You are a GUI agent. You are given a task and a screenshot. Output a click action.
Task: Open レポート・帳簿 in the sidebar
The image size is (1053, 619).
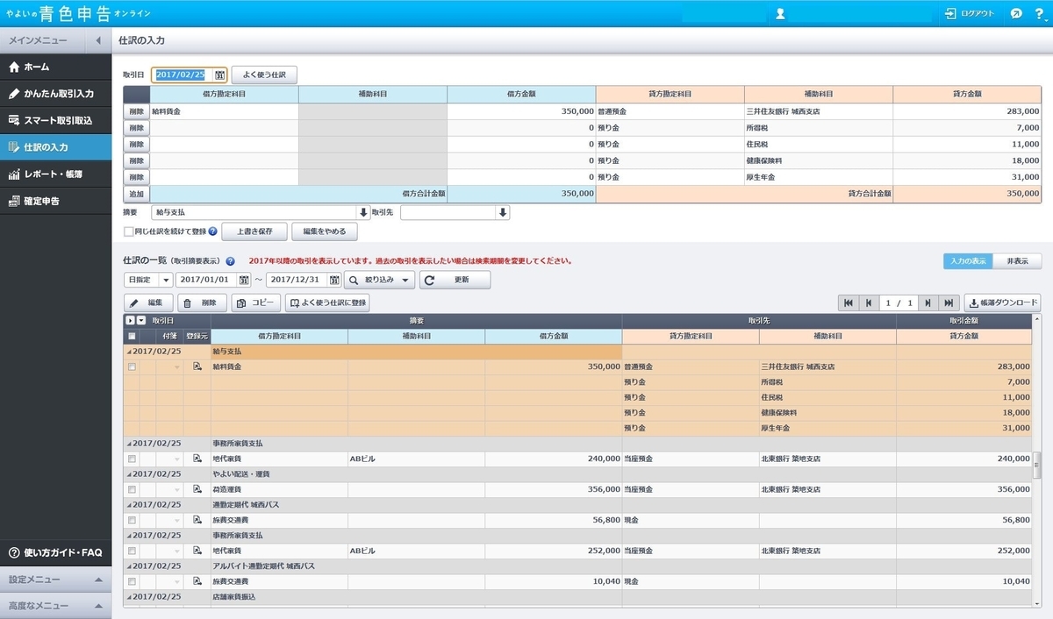[55, 174]
